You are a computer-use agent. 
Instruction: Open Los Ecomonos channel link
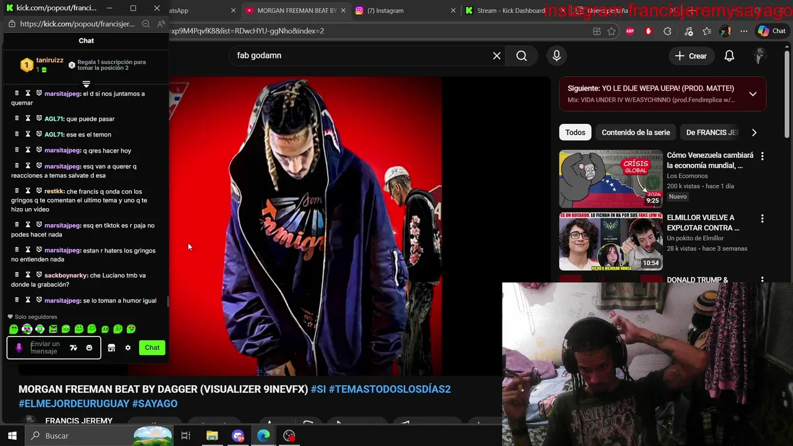(x=687, y=176)
